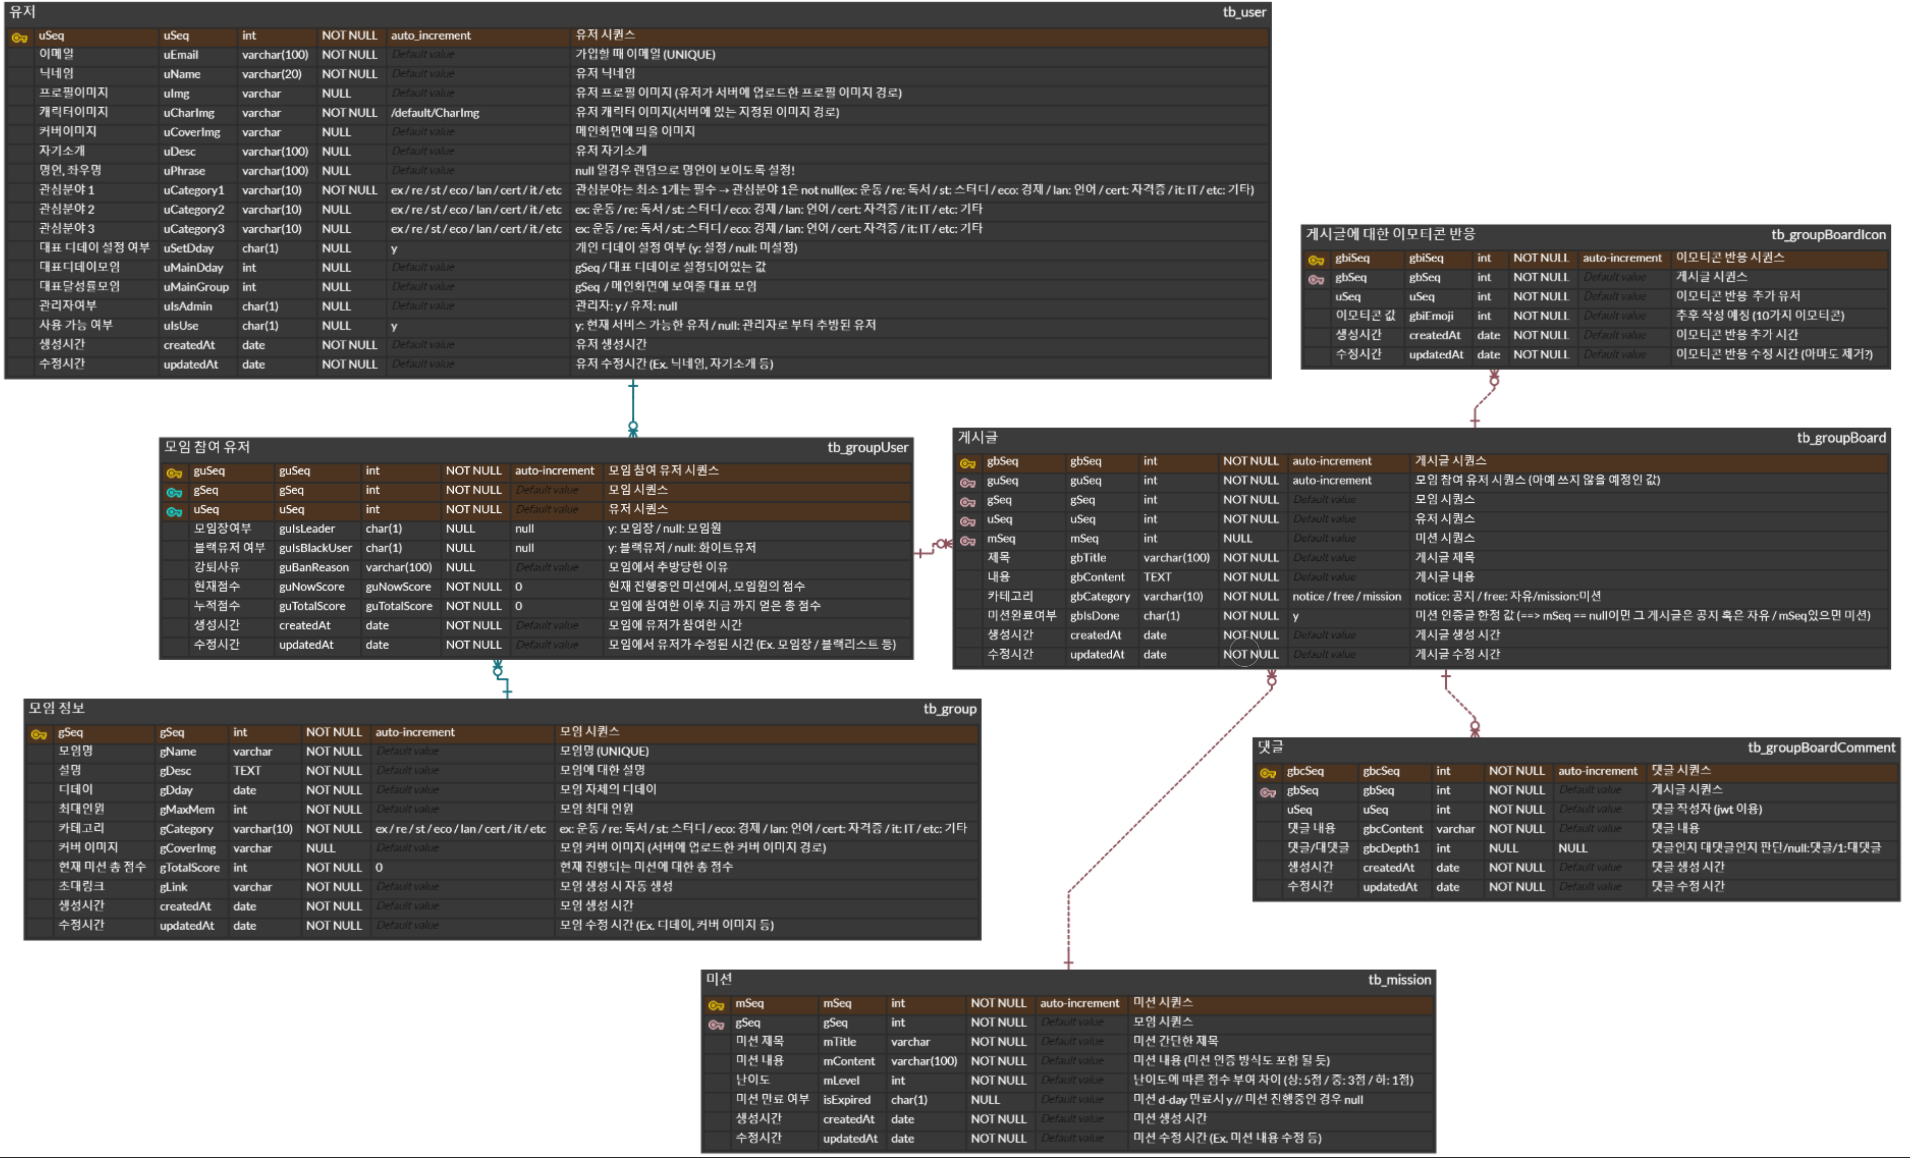The height and width of the screenshot is (1158, 1910).
Task: Click the yellow key icon on the gbSeq row of tb_groupBoard
Action: (x=967, y=464)
